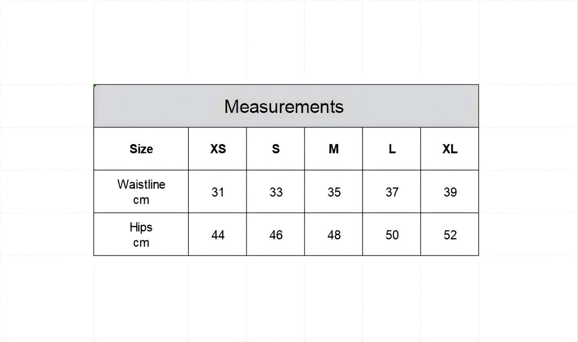578x342 pixels.
Task: Select the M column header cell
Action: click(334, 149)
